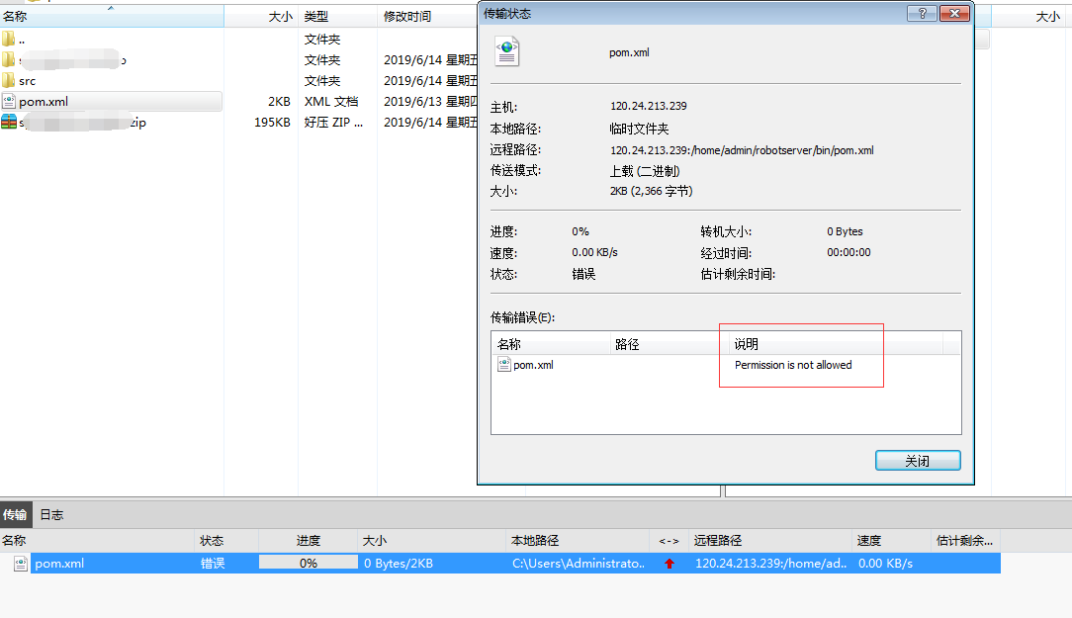
Task: Click the pom.xml file icon in local list
Action: [x=9, y=101]
